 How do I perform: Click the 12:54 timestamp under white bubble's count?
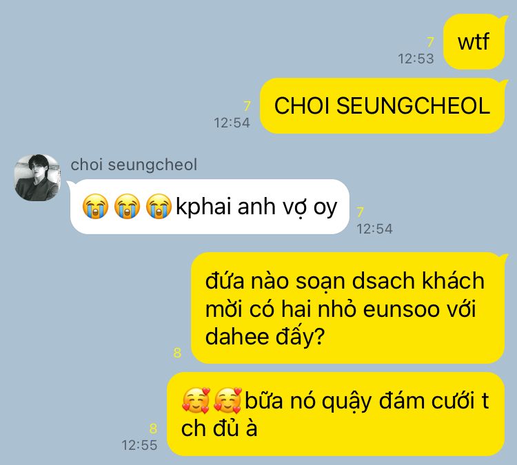point(374,229)
